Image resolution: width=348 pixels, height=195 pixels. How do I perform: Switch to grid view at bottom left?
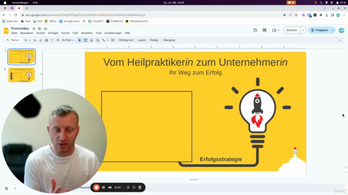pos(7,188)
